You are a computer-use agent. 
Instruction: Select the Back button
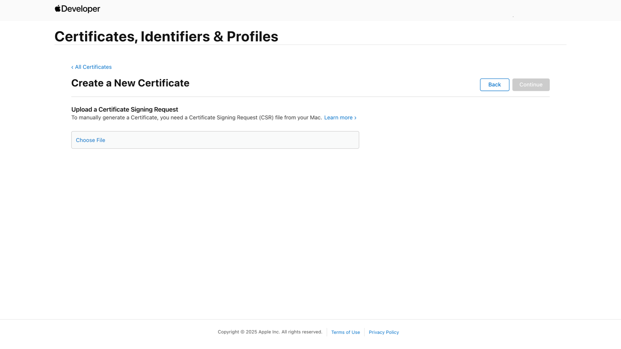coord(494,85)
